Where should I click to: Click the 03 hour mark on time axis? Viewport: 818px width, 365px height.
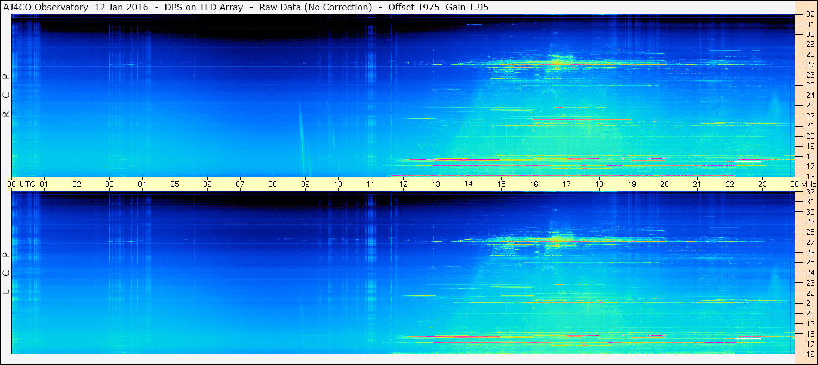109,184
